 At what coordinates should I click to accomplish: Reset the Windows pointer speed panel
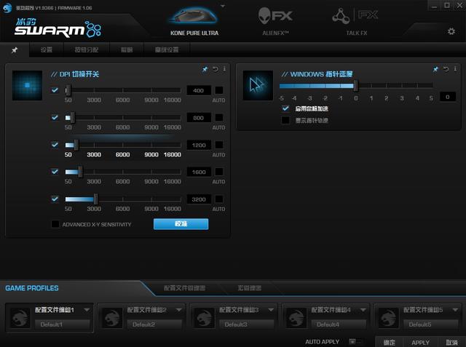point(445,69)
